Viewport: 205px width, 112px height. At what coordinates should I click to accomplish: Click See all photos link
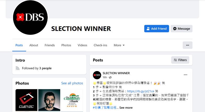[x=72, y=83]
